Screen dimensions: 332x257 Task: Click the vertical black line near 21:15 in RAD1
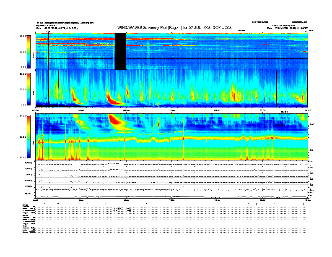point(277,89)
